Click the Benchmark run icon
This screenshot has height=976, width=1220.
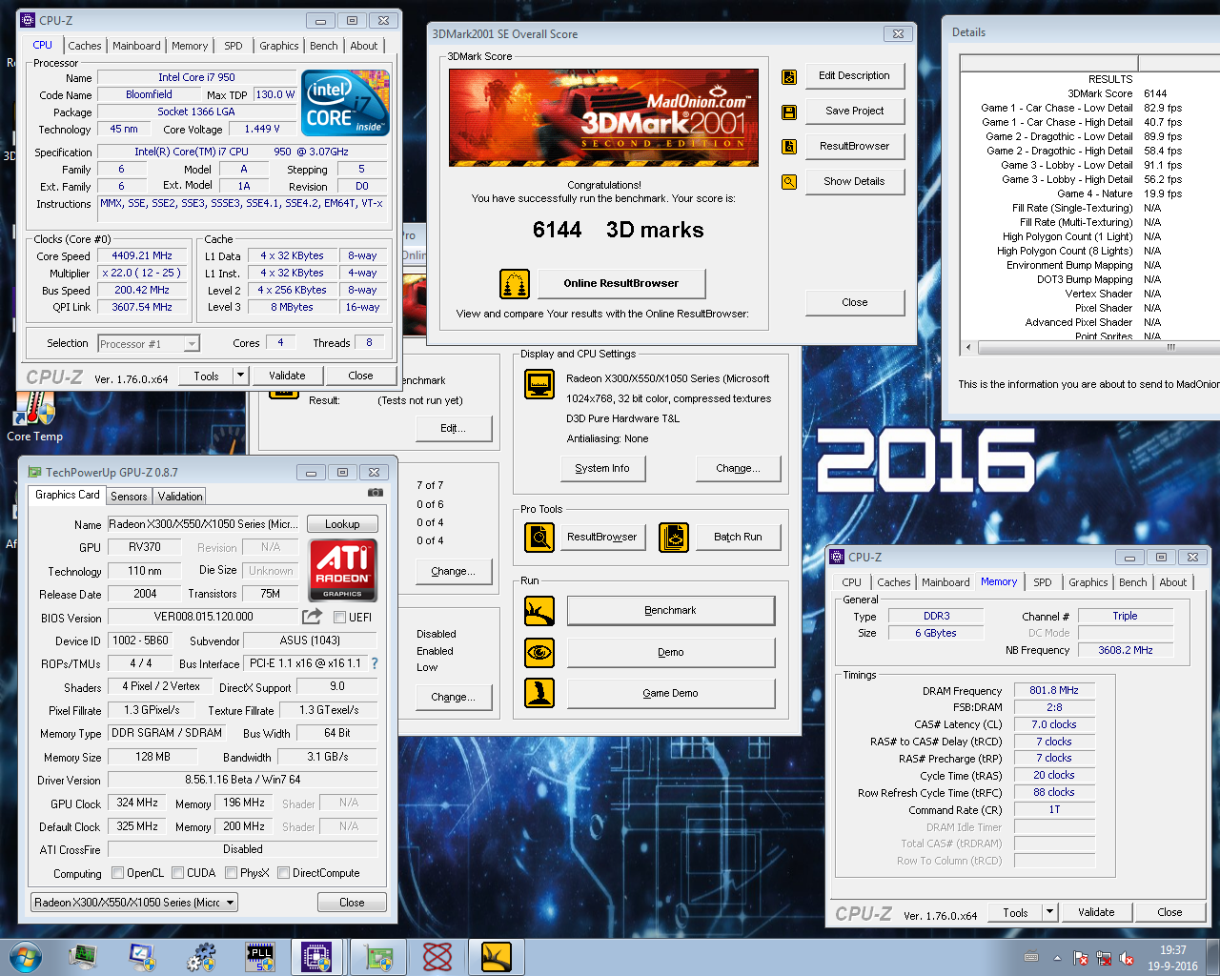point(539,611)
